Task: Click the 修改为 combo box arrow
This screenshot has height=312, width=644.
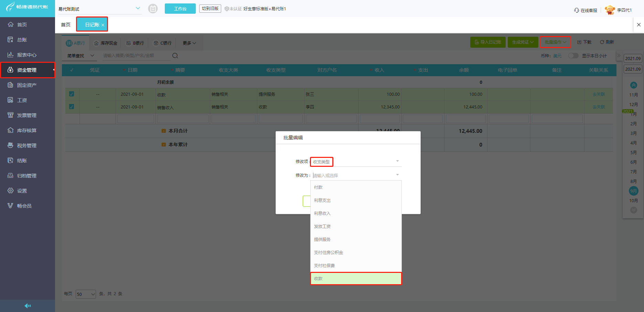Action: coord(397,175)
